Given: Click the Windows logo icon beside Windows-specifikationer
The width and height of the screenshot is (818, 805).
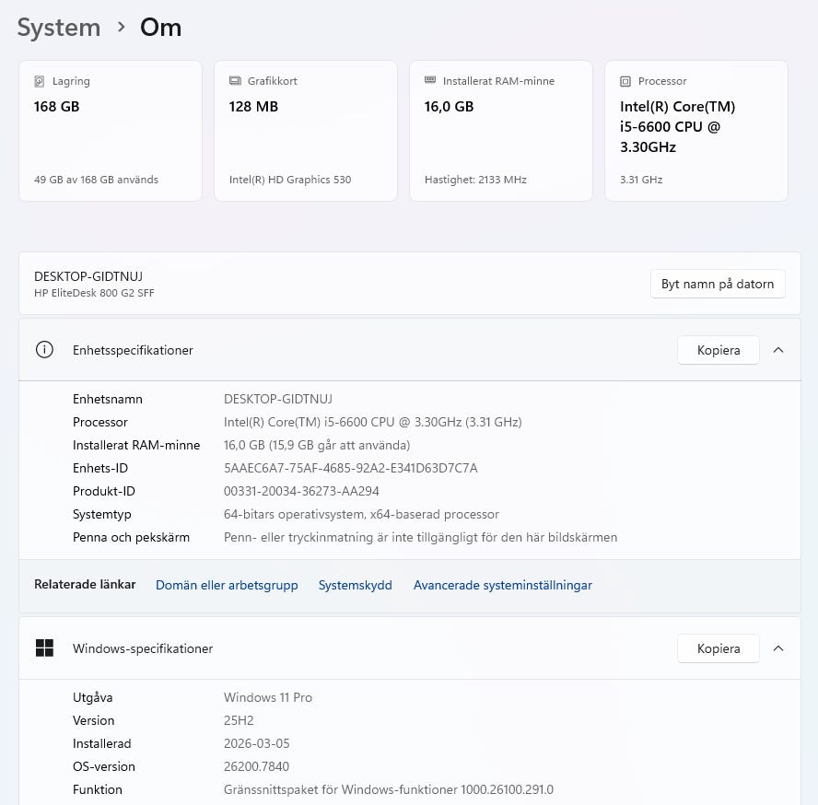Looking at the screenshot, I should (x=44, y=648).
